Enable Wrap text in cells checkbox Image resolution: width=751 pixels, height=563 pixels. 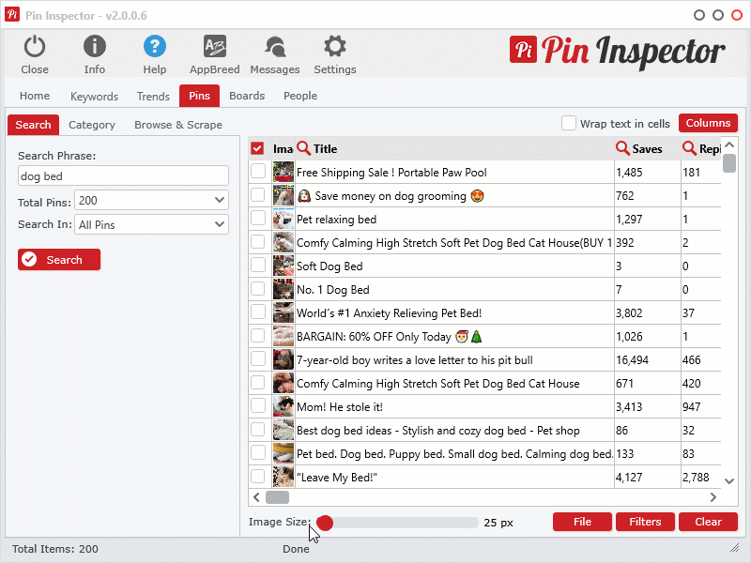(569, 123)
